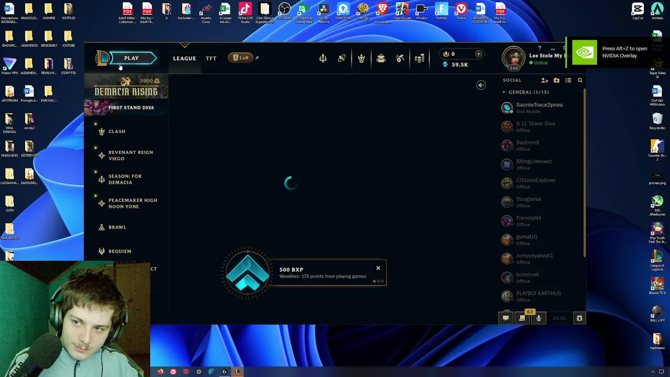Search friends with the magnifier icon

(579, 80)
